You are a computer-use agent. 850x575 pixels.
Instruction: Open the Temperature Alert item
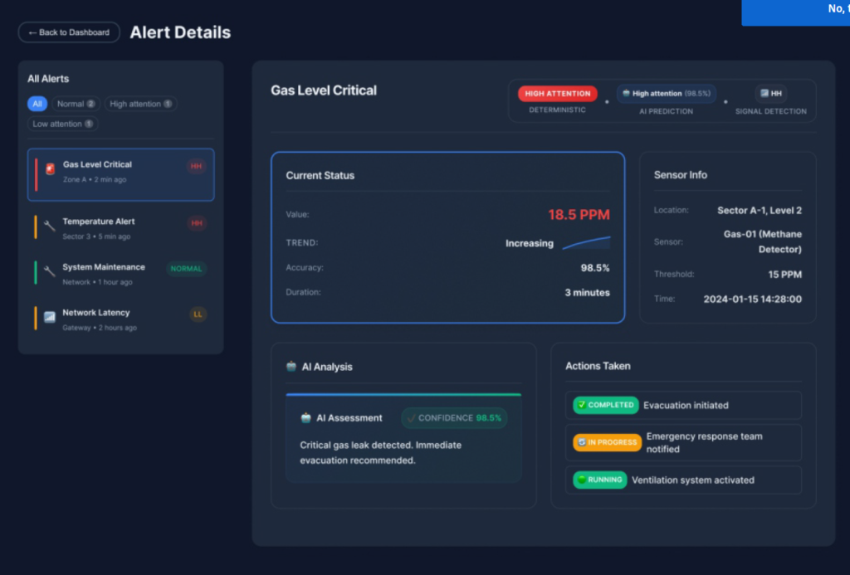[x=121, y=228]
